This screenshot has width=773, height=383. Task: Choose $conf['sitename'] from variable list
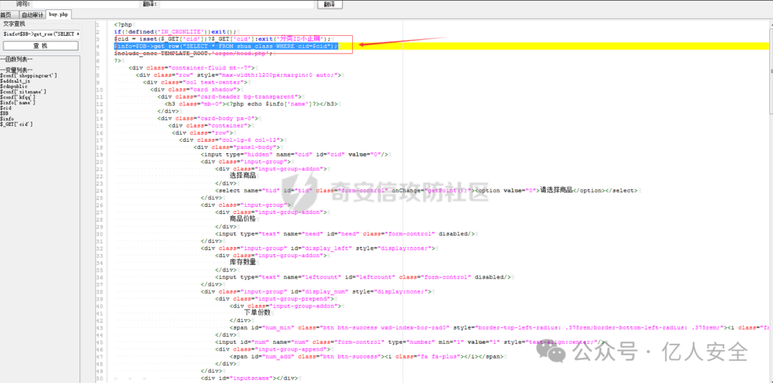(24, 92)
